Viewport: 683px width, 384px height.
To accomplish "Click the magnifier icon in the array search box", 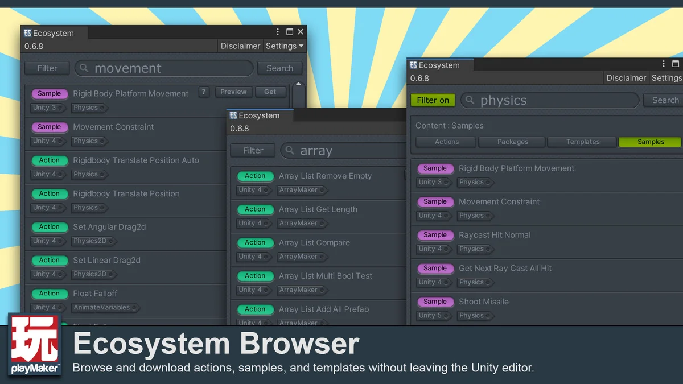I will pos(290,151).
